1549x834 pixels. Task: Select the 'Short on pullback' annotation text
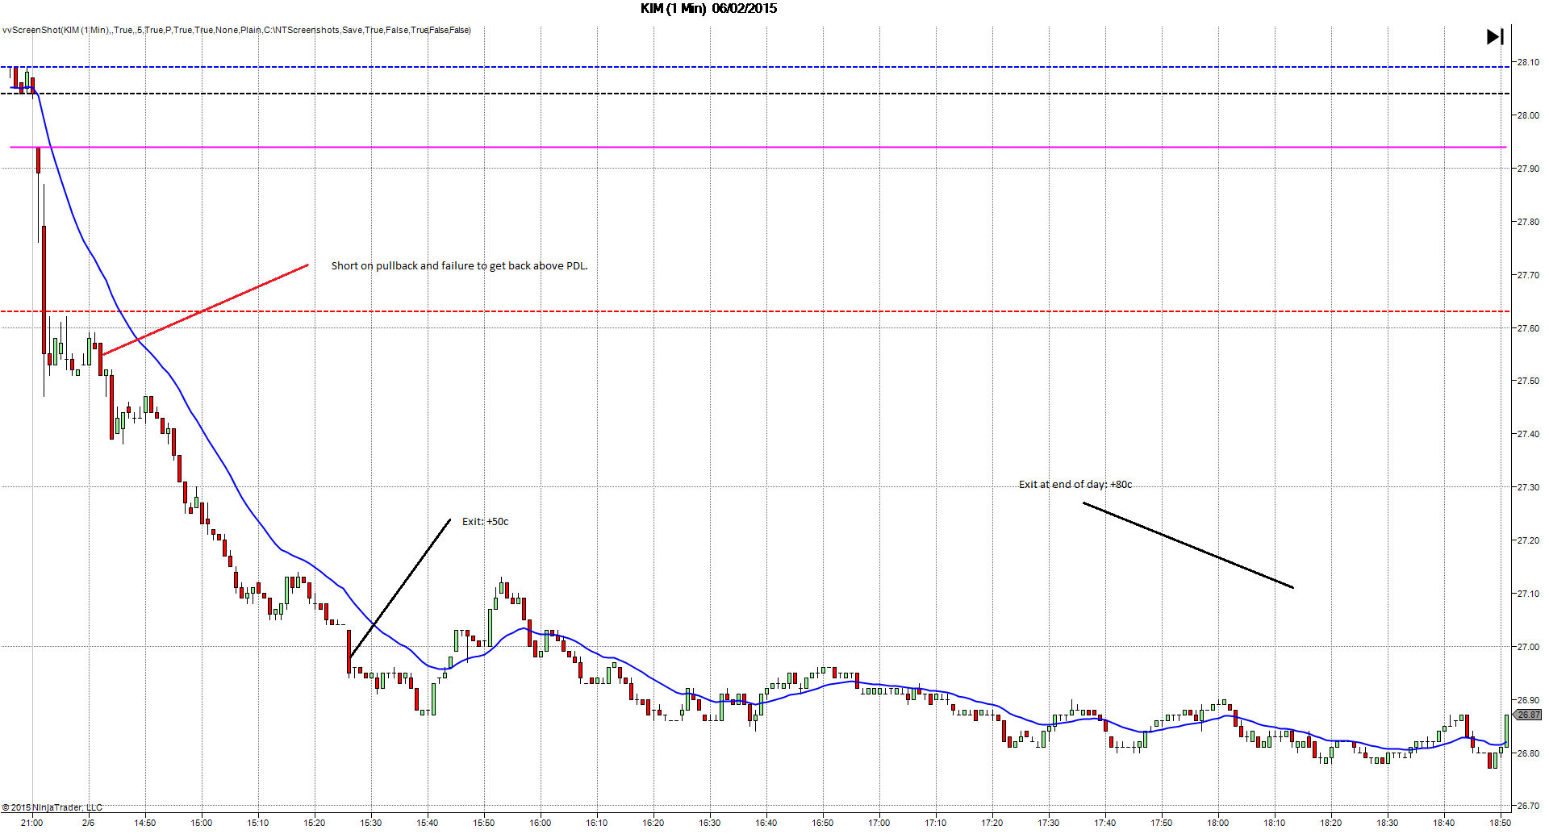tap(459, 265)
